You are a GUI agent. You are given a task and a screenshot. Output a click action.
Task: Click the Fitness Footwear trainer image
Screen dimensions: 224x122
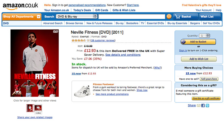82,89
